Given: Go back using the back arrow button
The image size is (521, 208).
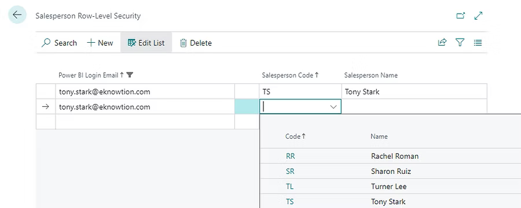Looking at the screenshot, I should [17, 15].
